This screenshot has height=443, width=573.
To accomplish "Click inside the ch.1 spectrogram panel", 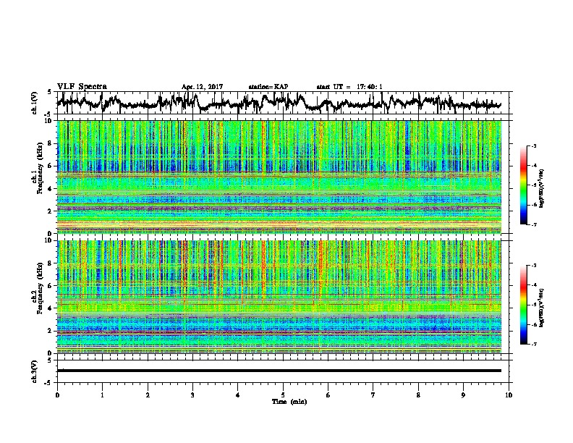I will coord(279,177).
